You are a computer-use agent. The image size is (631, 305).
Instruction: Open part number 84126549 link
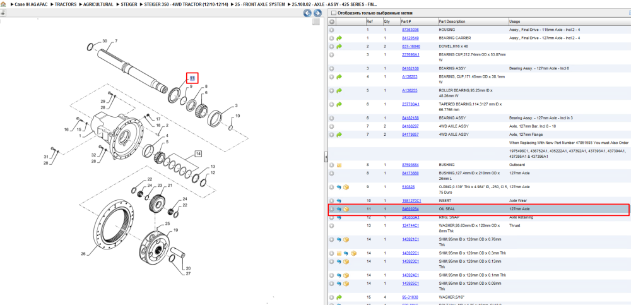[x=411, y=38]
